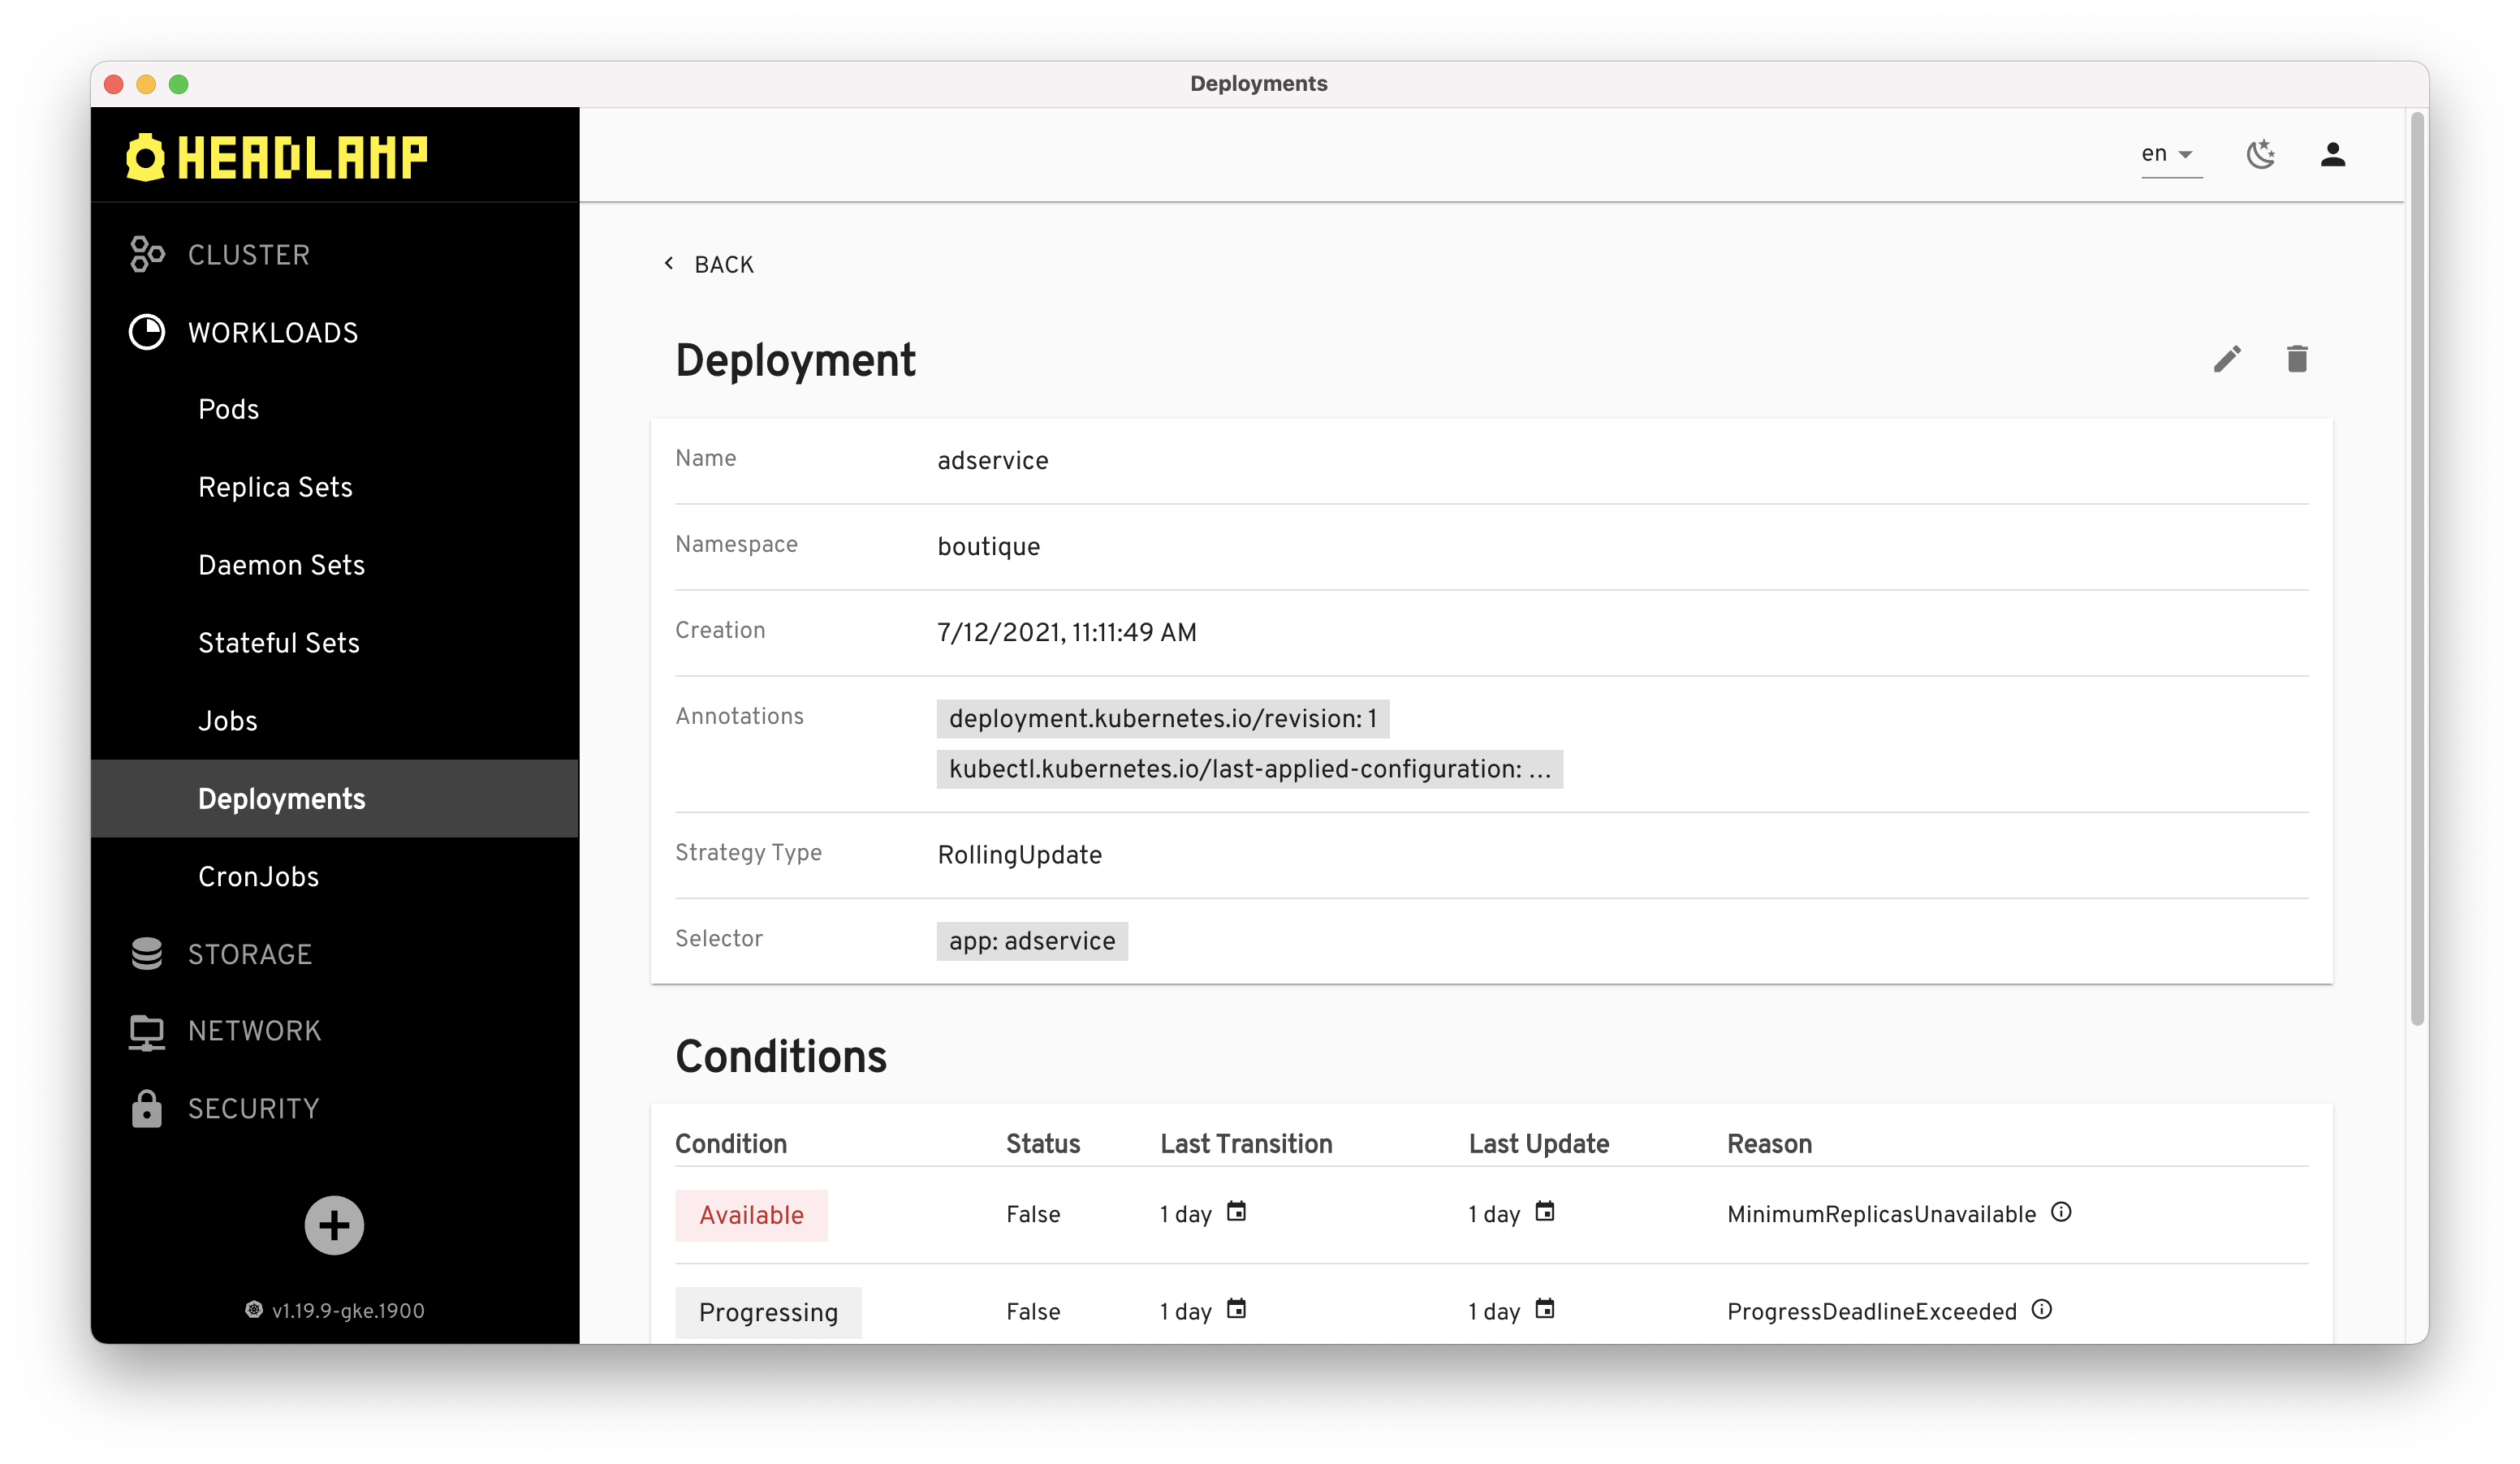Expand the Network sidebar section

coord(254,1031)
